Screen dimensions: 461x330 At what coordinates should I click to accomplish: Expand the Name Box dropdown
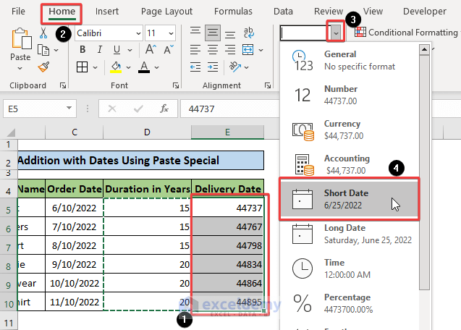point(69,109)
